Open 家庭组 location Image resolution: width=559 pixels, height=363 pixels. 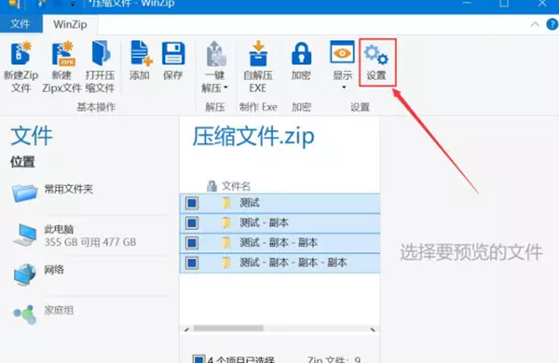60,310
